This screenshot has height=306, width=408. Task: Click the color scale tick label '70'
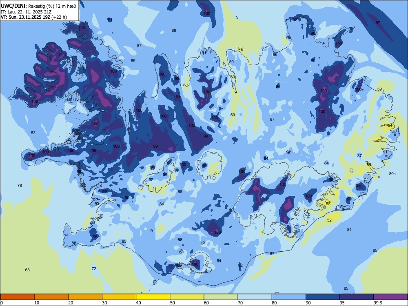240,303
